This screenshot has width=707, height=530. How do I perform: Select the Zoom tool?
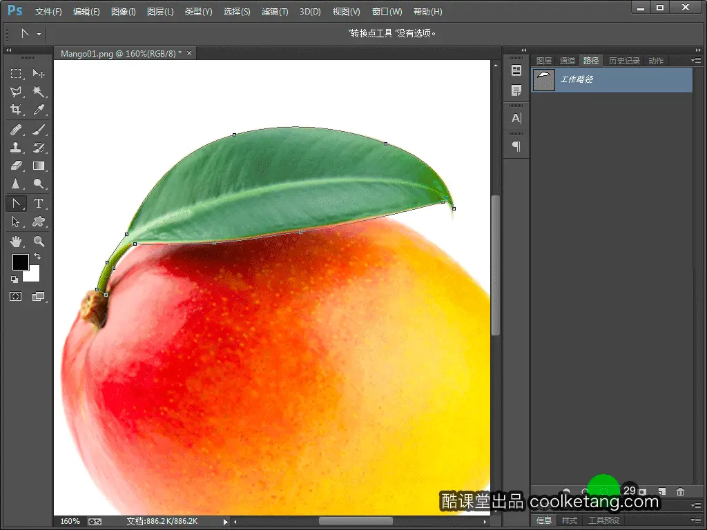coord(39,242)
